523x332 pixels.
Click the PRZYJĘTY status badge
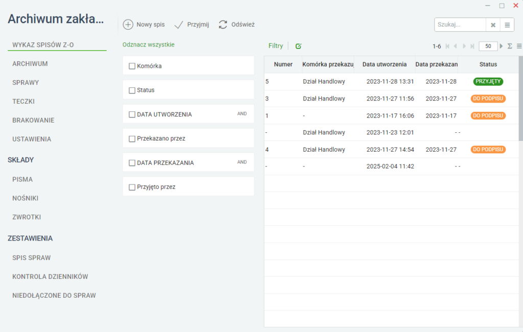coord(488,81)
